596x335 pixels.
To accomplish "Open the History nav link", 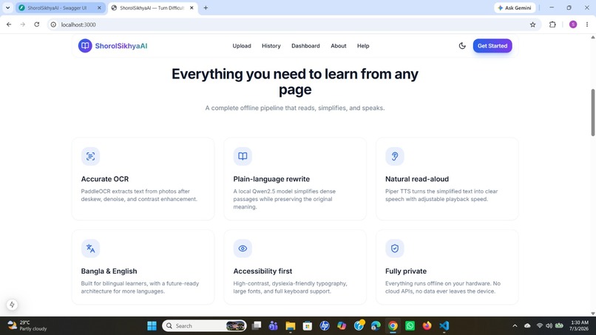I will (x=271, y=46).
